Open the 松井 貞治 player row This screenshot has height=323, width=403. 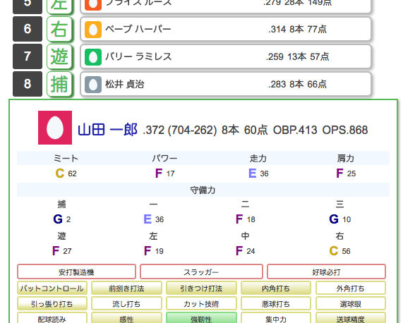click(x=226, y=84)
